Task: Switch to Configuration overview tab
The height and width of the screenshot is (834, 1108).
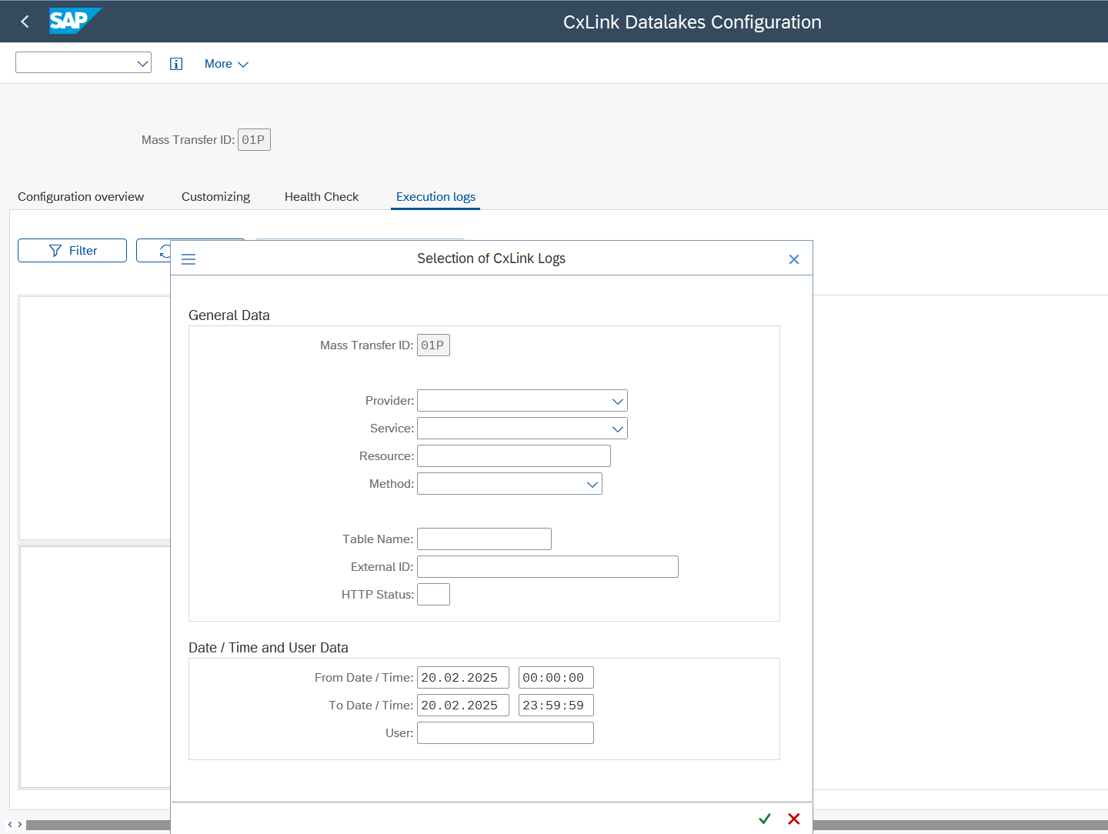Action: tap(81, 197)
